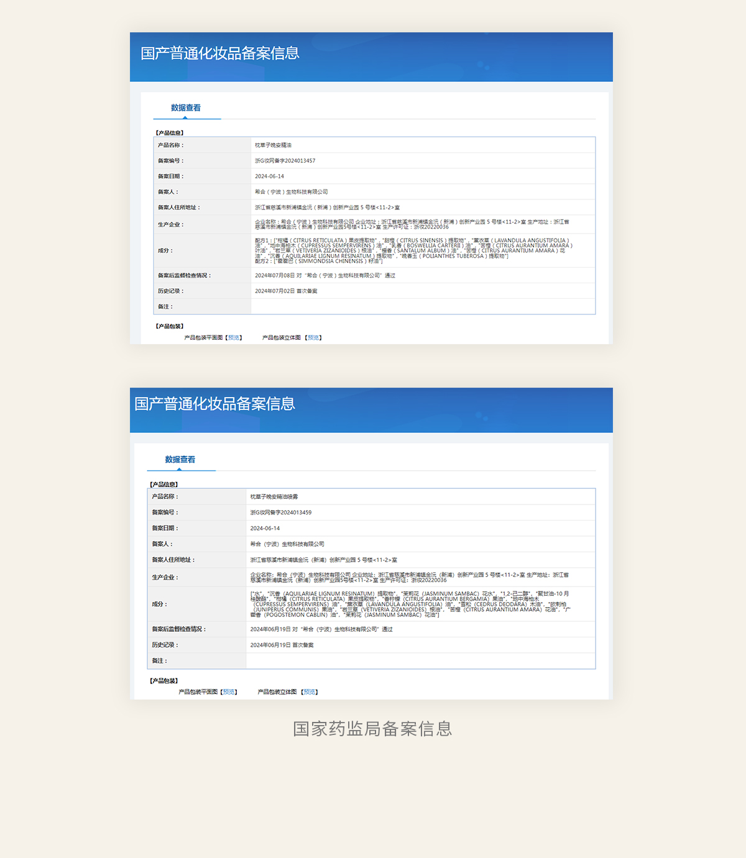Image resolution: width=746 pixels, height=858 pixels.
Task: Click the upper page title 国产普通化妆品备案信息
Action: [220, 53]
